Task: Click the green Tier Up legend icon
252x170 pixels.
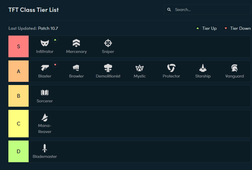Action: (198, 28)
